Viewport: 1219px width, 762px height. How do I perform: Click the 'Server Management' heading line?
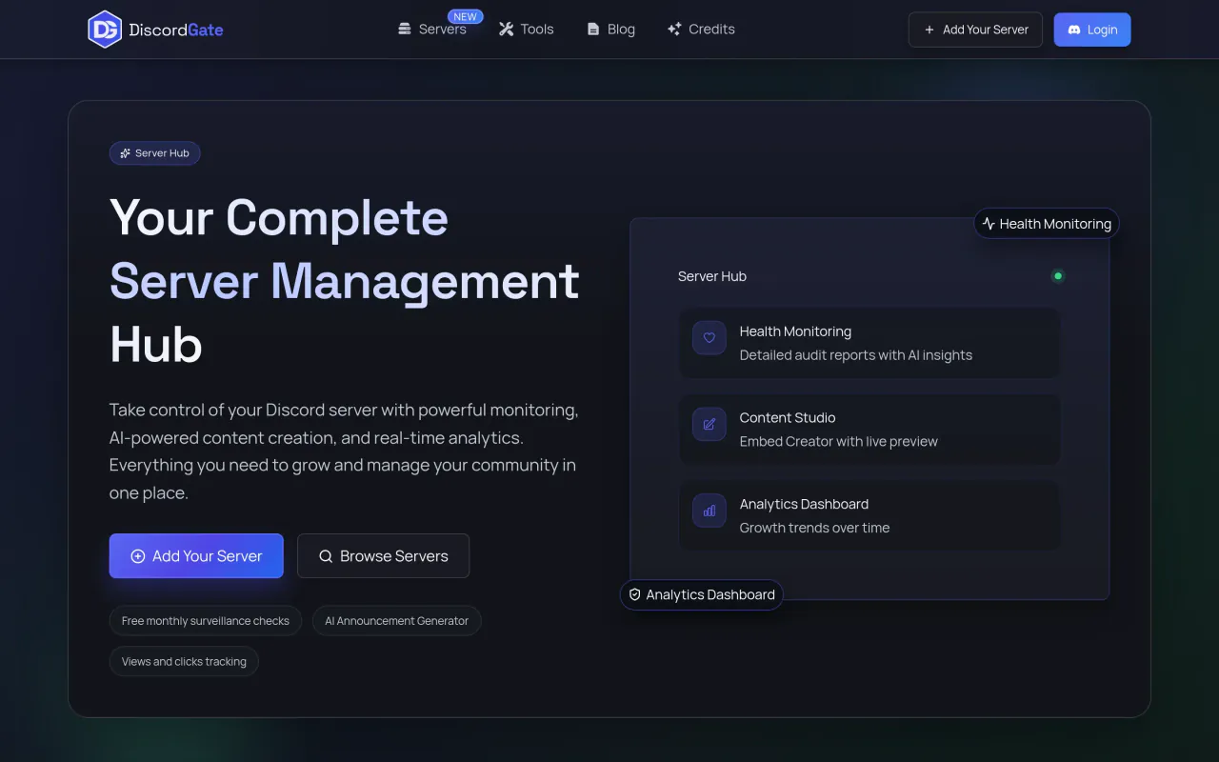pos(345,282)
